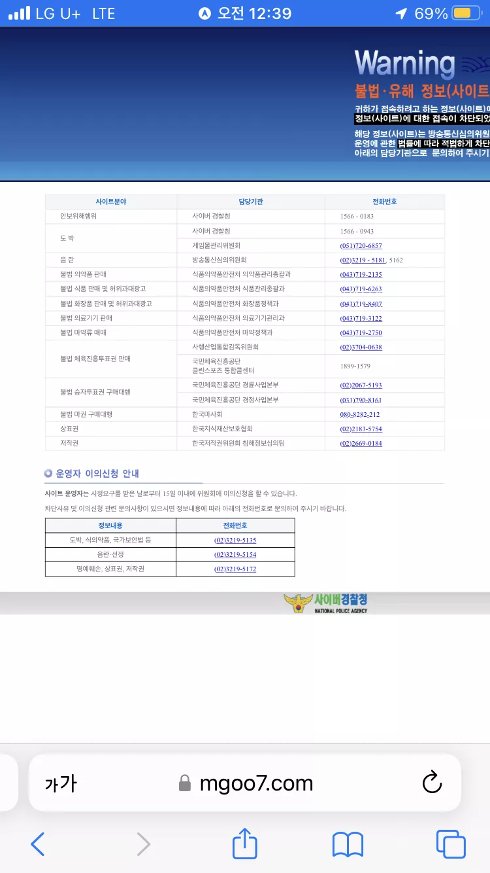Select the 운영자 이의신청 안내 heading

point(97,473)
